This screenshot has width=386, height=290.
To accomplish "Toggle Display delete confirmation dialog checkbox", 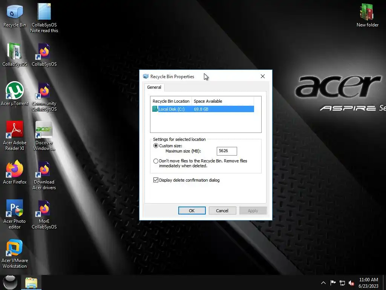I will point(156,180).
